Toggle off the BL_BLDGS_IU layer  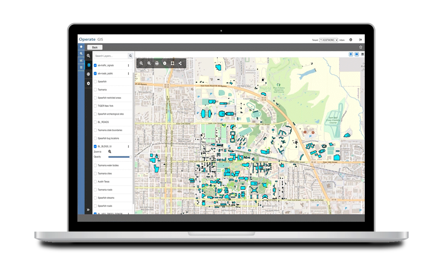tap(95, 146)
